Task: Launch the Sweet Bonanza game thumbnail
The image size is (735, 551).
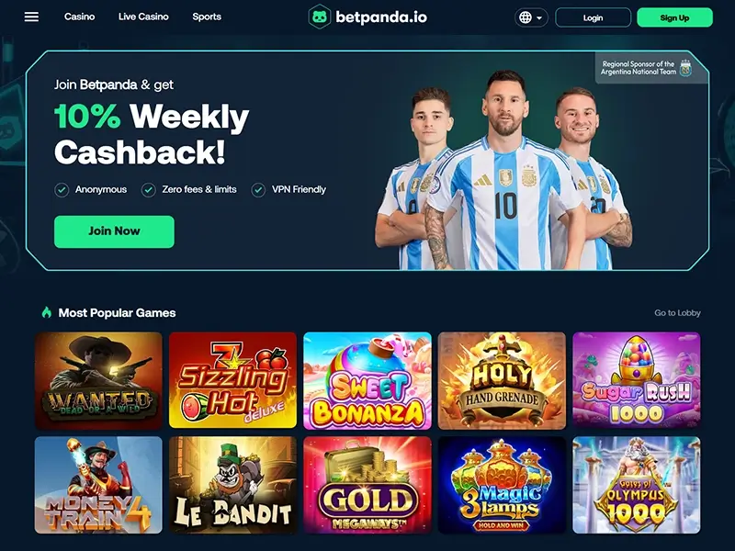Action: [367, 380]
